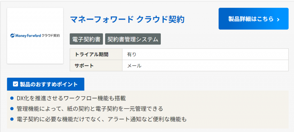Click the メール value in support row
Screen dimensions: 294x132
click(x=134, y=65)
